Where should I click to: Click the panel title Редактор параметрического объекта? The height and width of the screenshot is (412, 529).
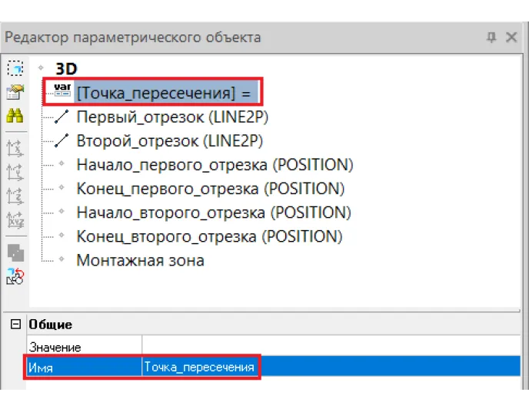coord(132,38)
